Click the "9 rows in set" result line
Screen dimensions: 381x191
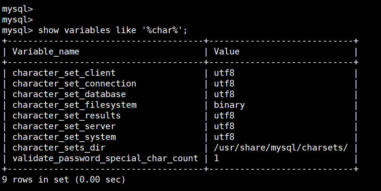tap(63, 180)
